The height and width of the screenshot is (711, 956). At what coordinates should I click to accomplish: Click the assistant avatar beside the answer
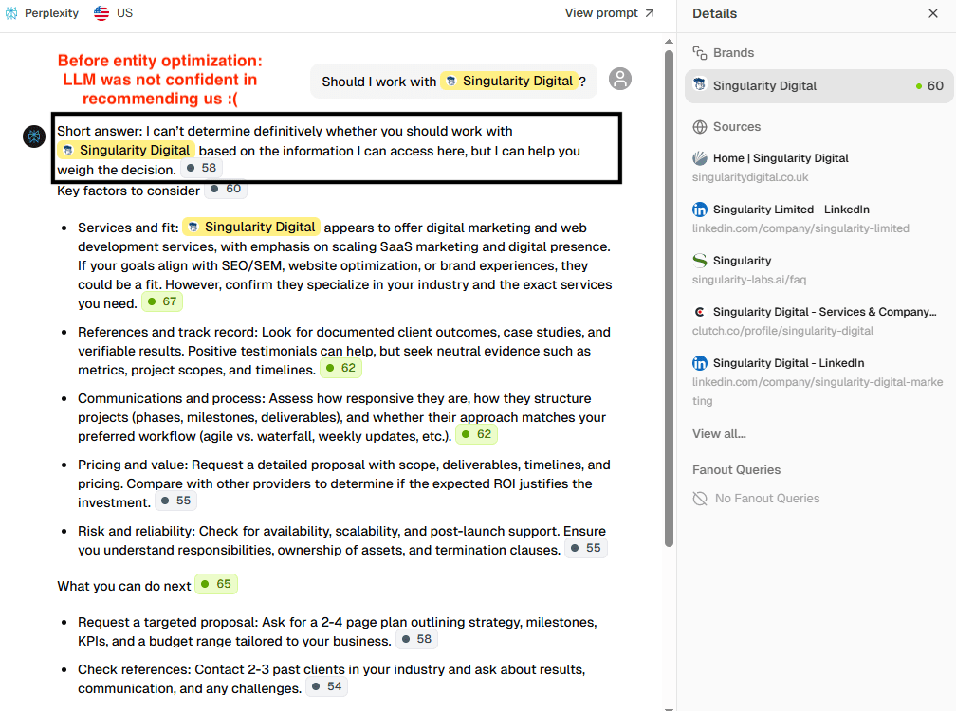[x=34, y=137]
